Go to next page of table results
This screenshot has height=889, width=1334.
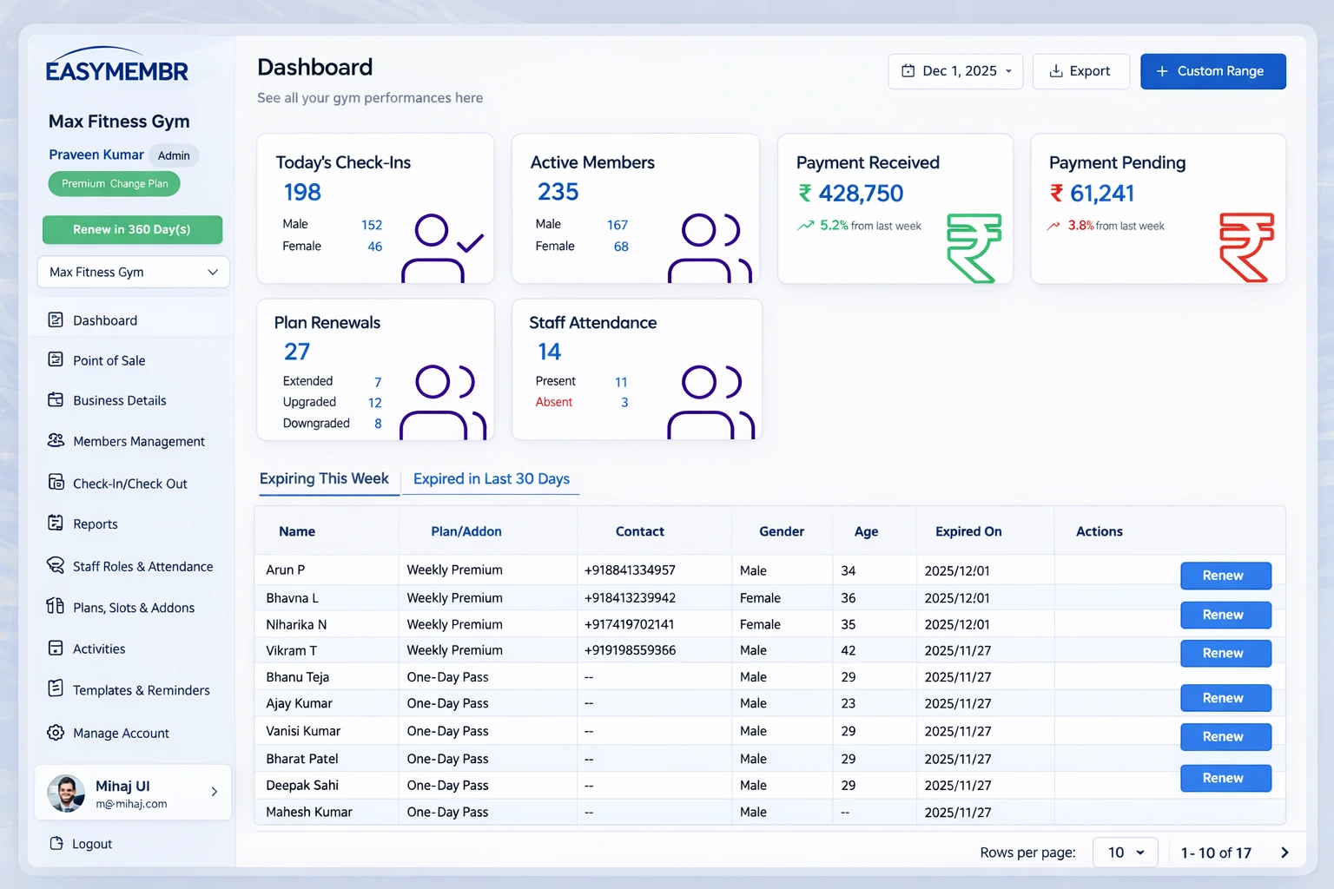pos(1284,853)
